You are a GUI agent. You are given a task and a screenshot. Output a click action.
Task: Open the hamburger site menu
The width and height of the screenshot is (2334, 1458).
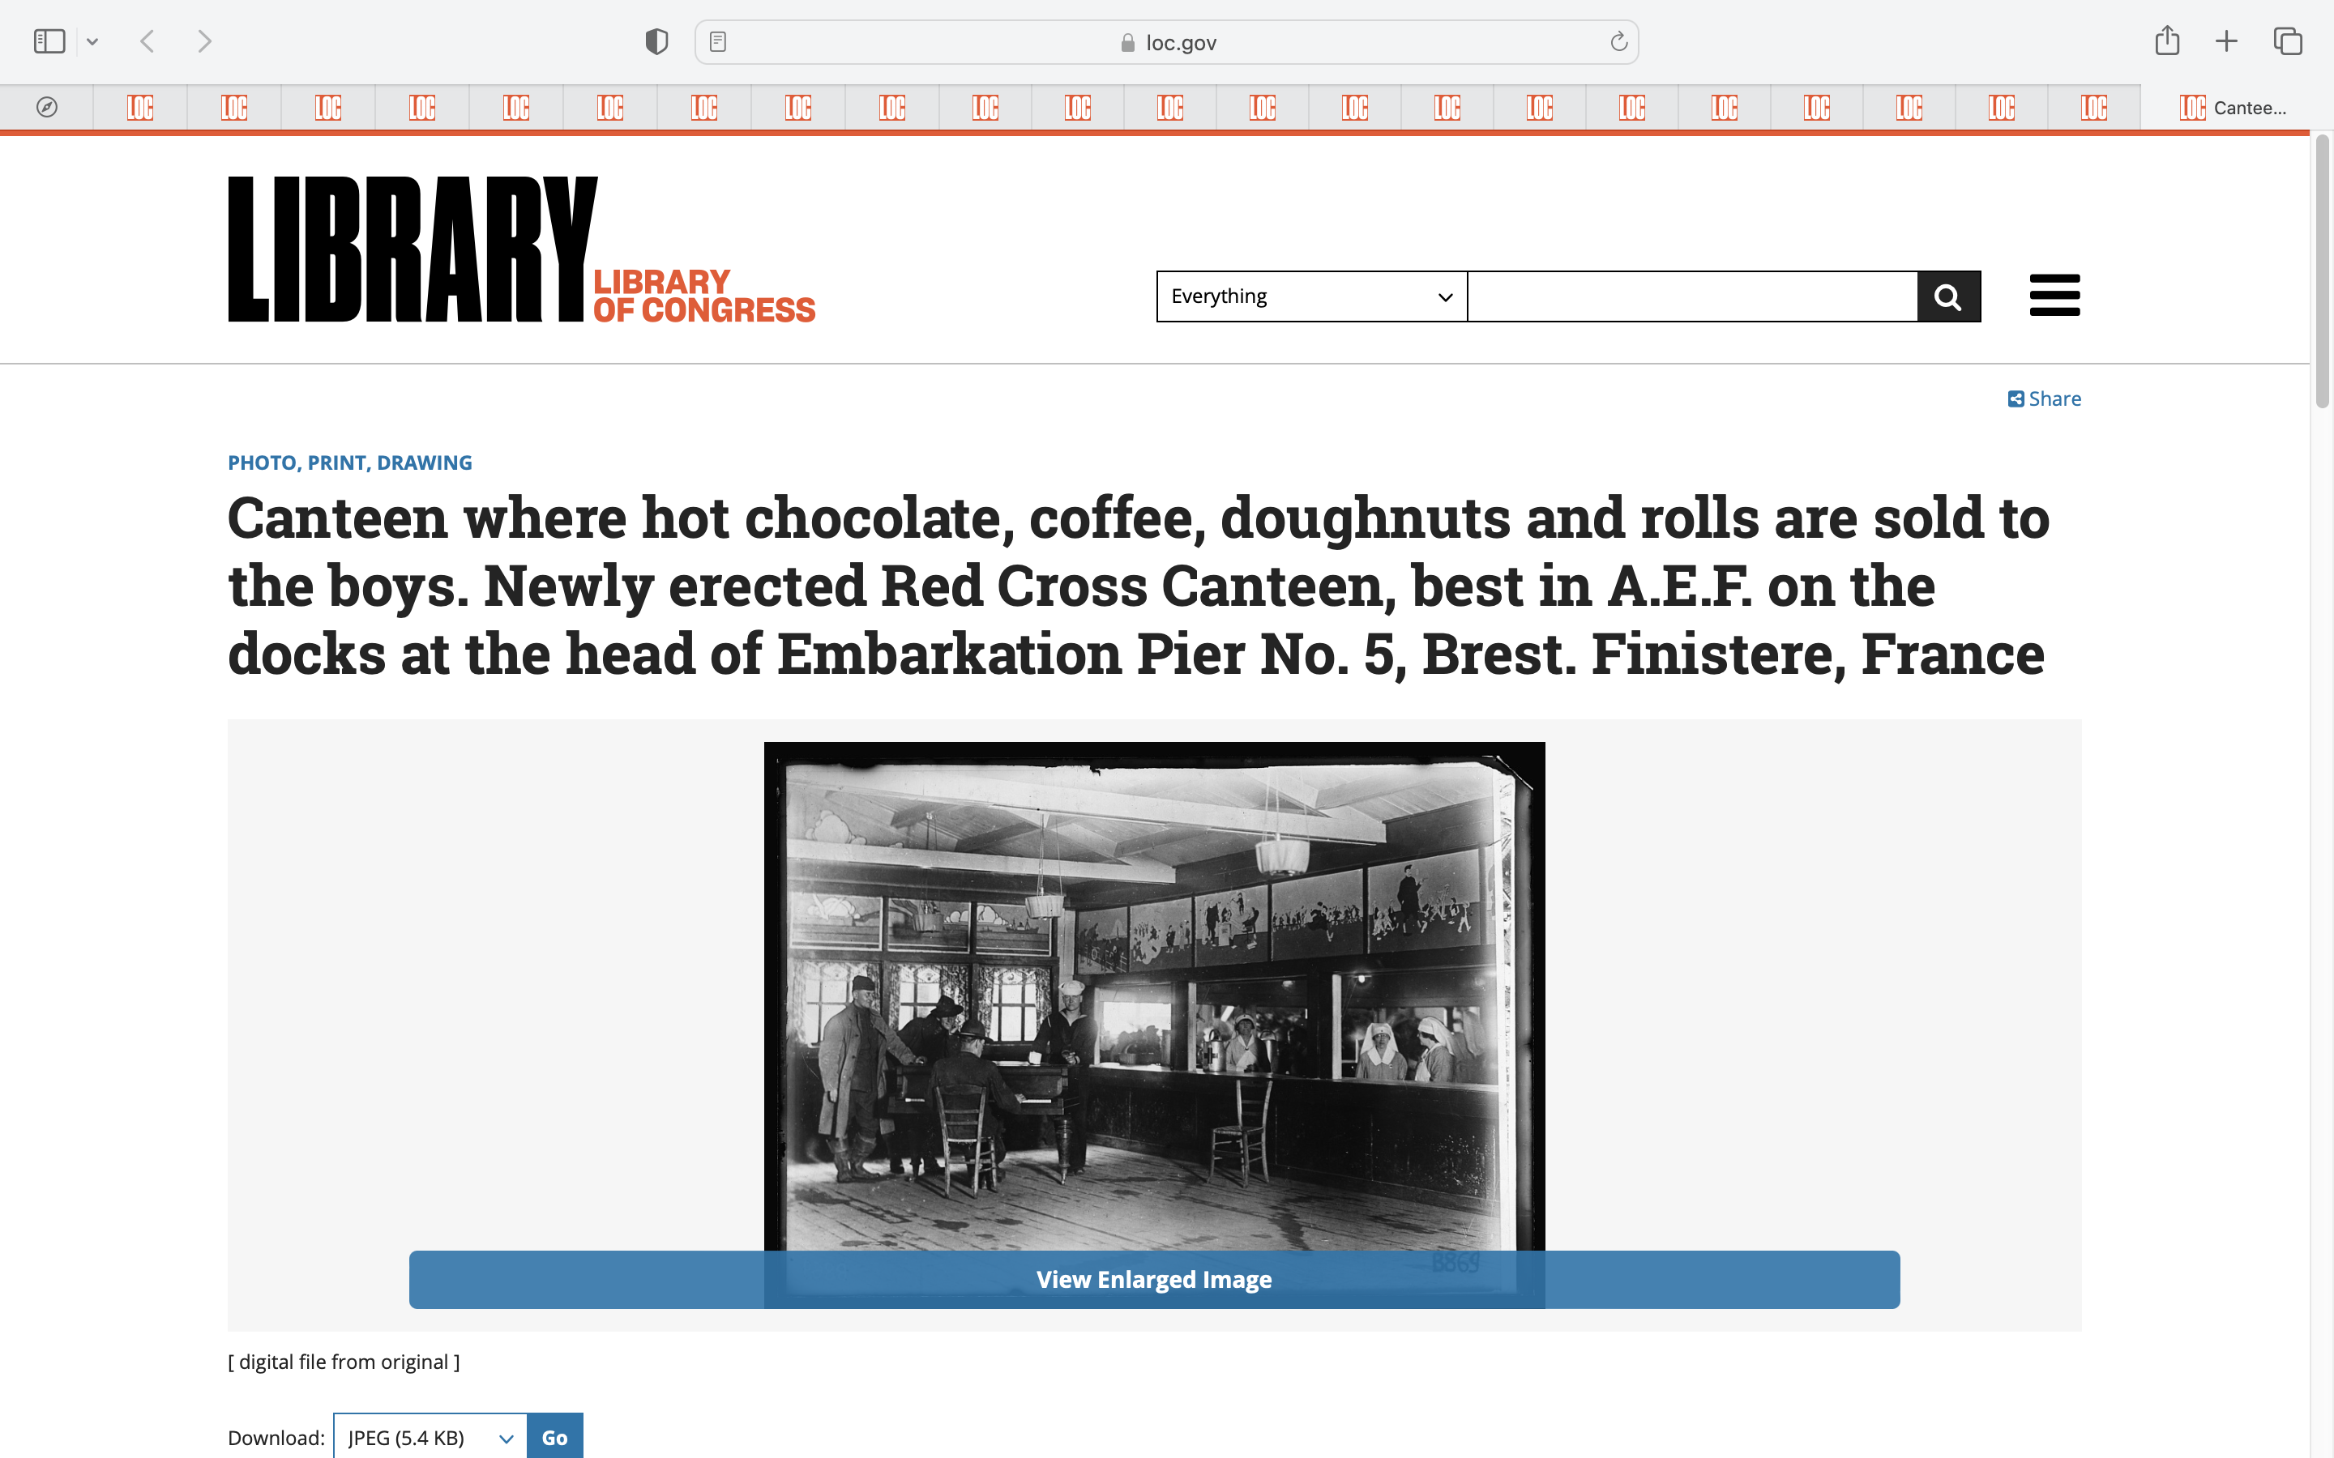[2054, 295]
